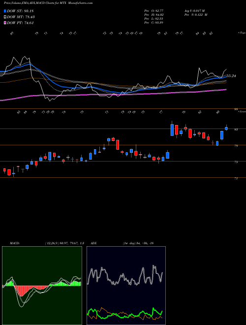
Task: Select the 'DOW ST: 80.18' legend text
Action: [x=20, y=11]
